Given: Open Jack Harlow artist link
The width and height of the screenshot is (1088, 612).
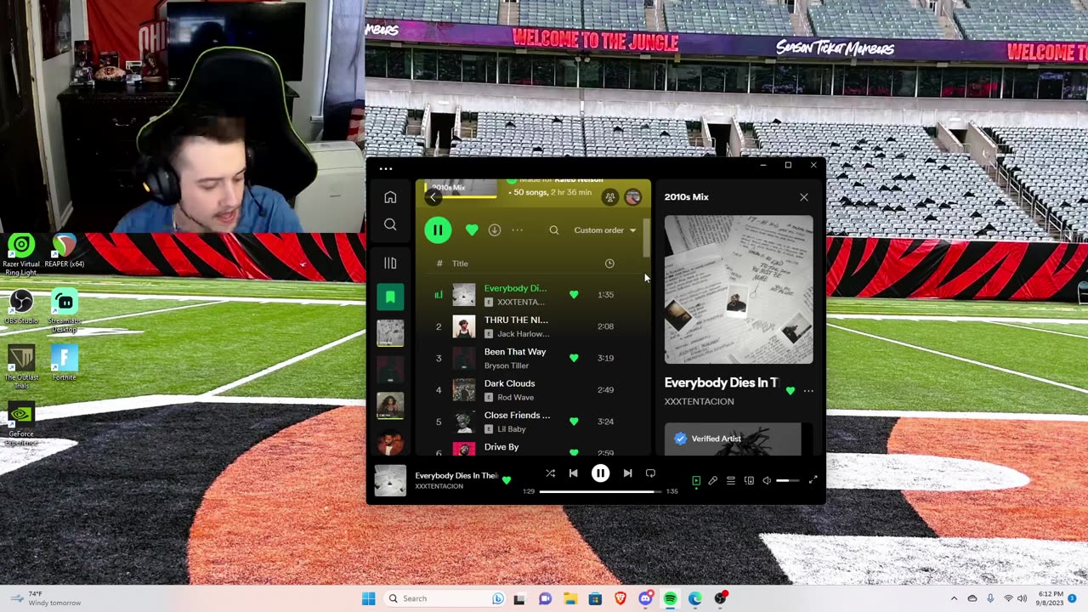Looking at the screenshot, I should (x=523, y=334).
